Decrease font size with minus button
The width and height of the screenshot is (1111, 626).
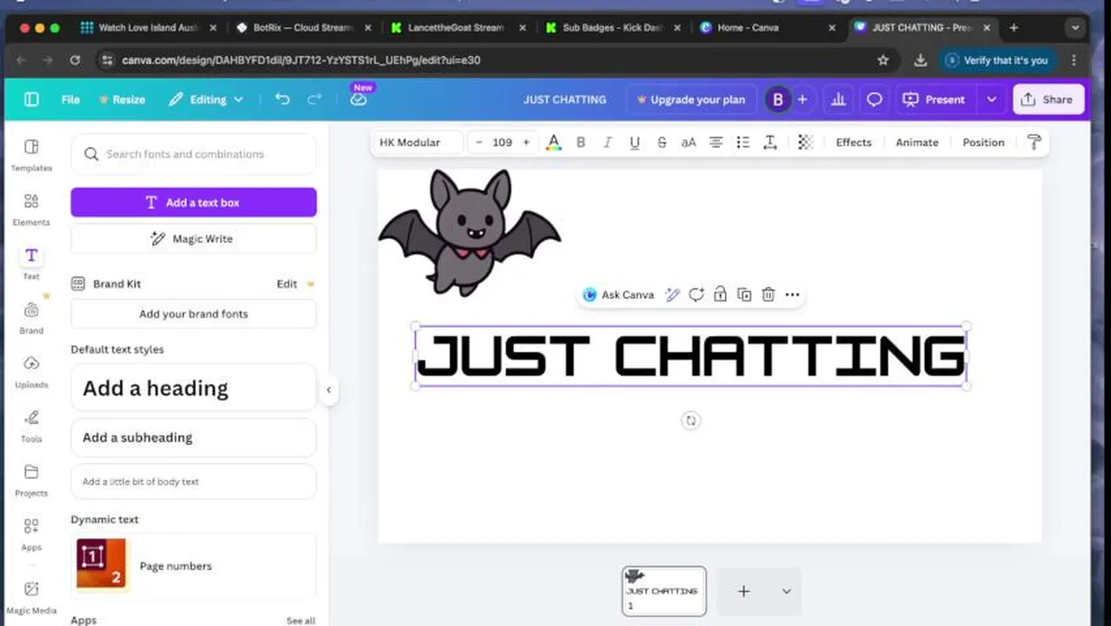478,143
